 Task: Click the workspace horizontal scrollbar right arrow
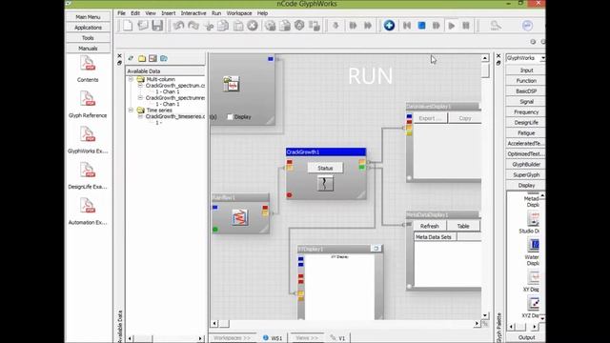tap(477, 324)
